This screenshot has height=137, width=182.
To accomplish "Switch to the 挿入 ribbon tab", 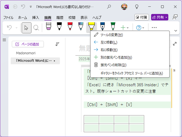I will point(36,18).
